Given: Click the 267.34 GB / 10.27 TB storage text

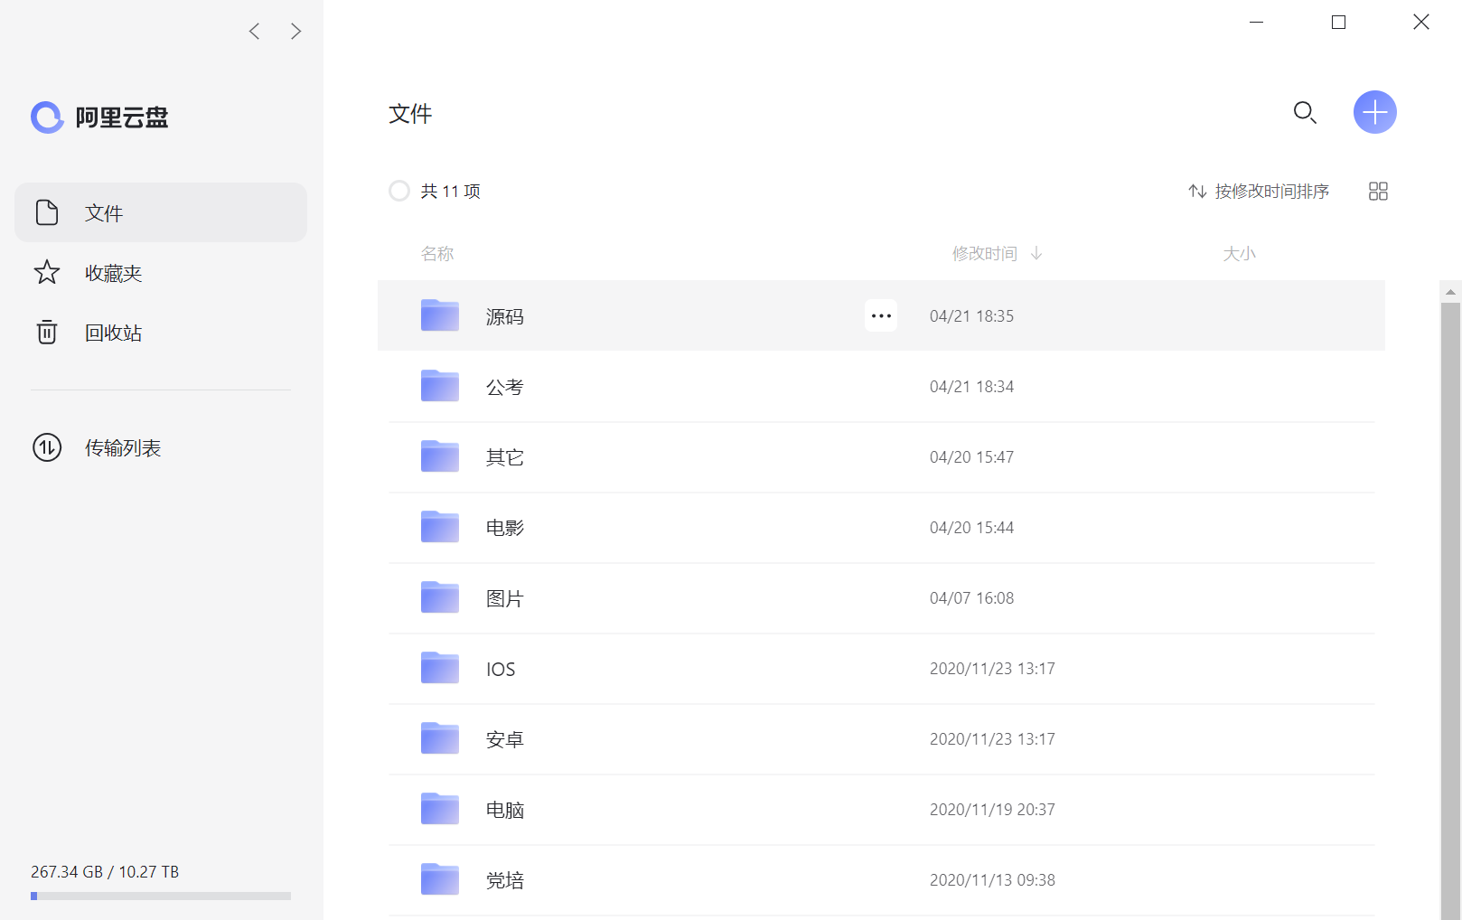Looking at the screenshot, I should [x=105, y=872].
